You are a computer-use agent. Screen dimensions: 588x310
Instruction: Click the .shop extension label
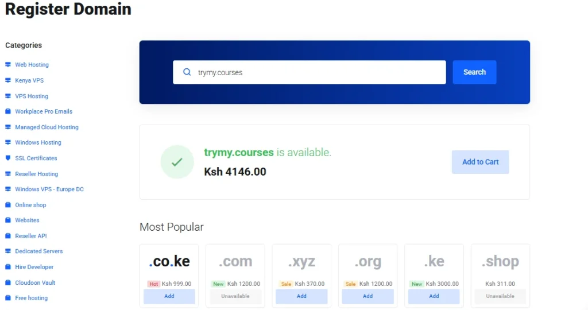point(500,261)
